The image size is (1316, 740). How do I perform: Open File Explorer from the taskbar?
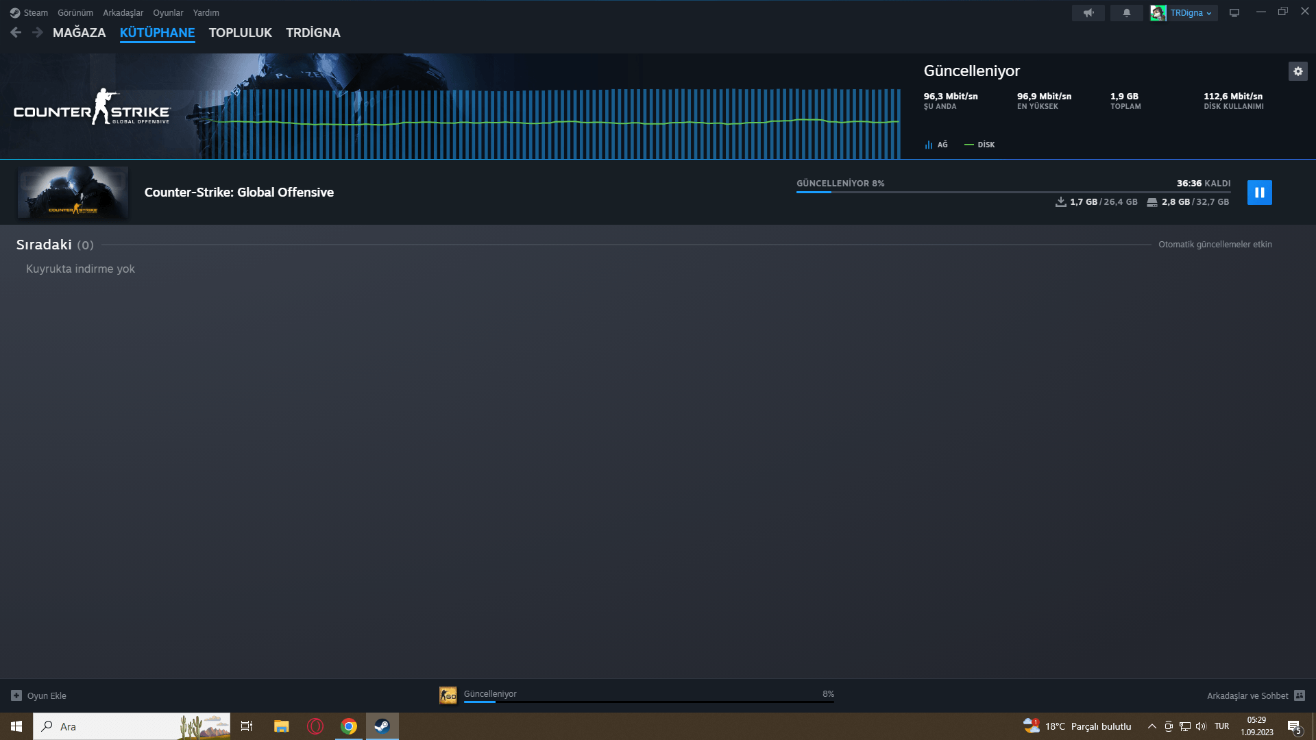pyautogui.click(x=281, y=726)
